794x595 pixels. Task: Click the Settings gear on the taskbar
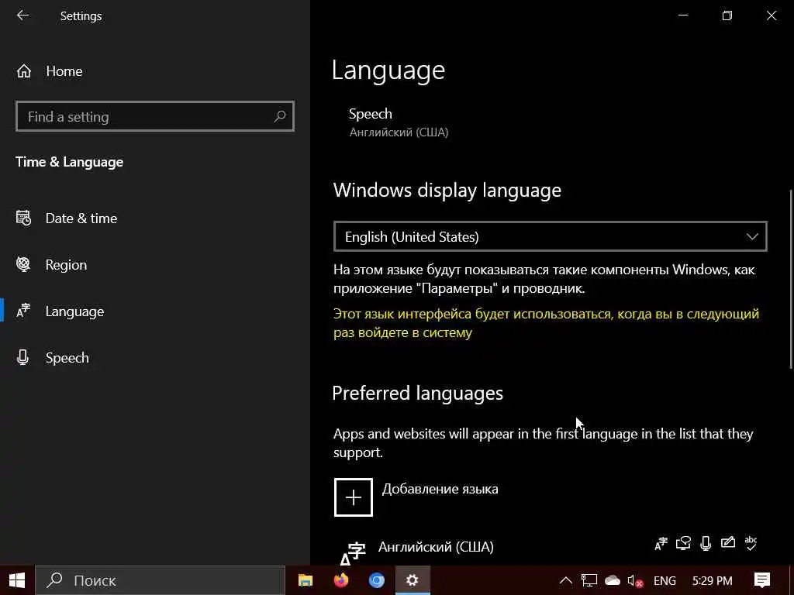[413, 580]
